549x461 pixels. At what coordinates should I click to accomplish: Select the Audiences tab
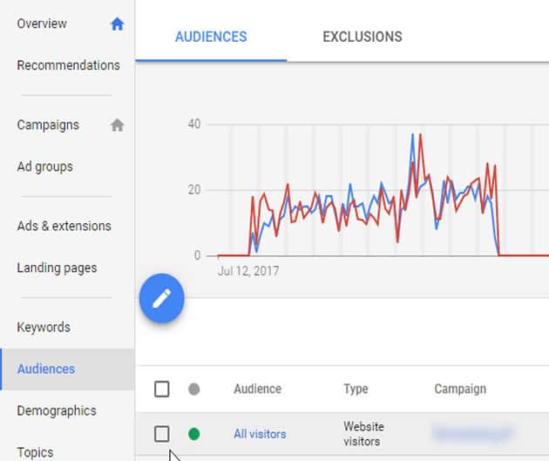click(x=211, y=37)
